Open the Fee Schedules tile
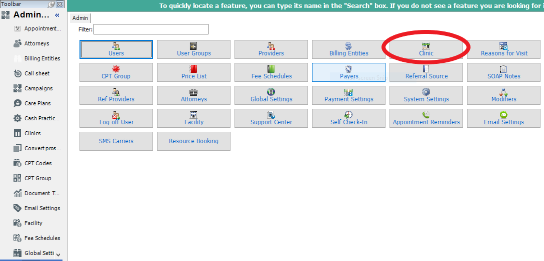This screenshot has width=544, height=261. click(271, 72)
